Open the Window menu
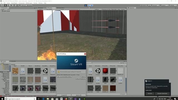This screenshot has width=178, height=100. [40, 3]
